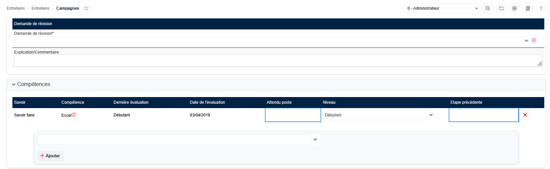Viewport: 550px width, 169px height.
Task: Open Niveau dropdown arrow for Débutant
Action: tap(431, 115)
